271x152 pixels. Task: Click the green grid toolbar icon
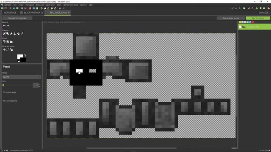pos(37,8)
